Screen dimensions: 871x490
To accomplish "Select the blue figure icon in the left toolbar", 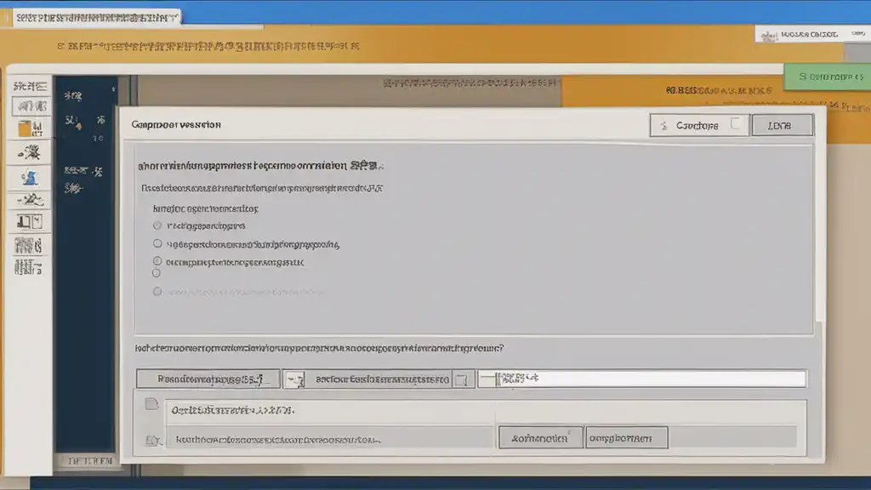I will click(30, 177).
